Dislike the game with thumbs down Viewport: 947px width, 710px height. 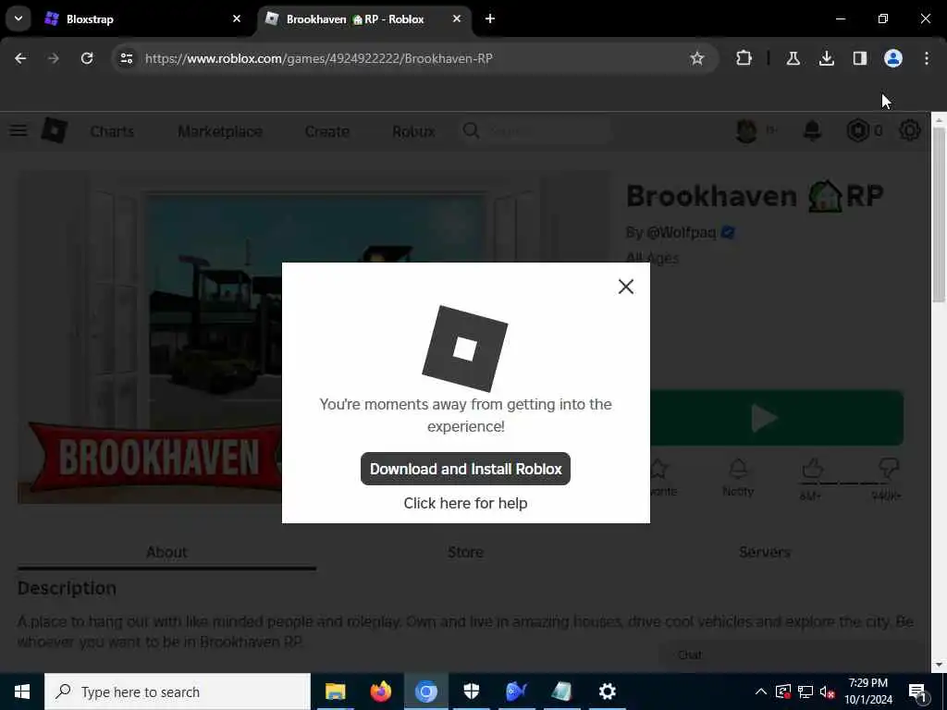889,469
